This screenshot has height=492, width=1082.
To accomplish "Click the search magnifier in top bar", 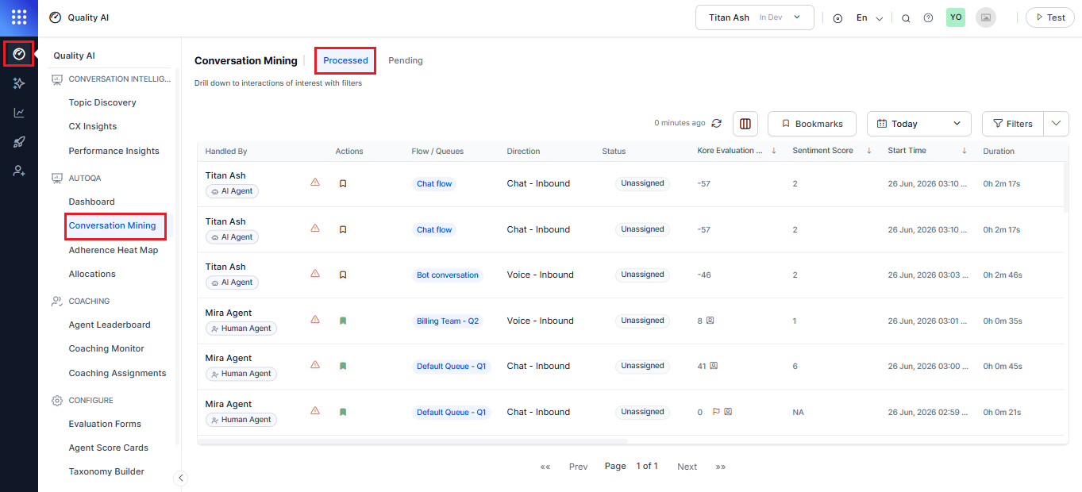I will click(906, 18).
